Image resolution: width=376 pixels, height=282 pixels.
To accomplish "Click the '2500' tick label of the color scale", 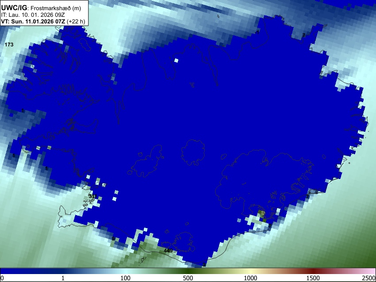I will point(369,278).
